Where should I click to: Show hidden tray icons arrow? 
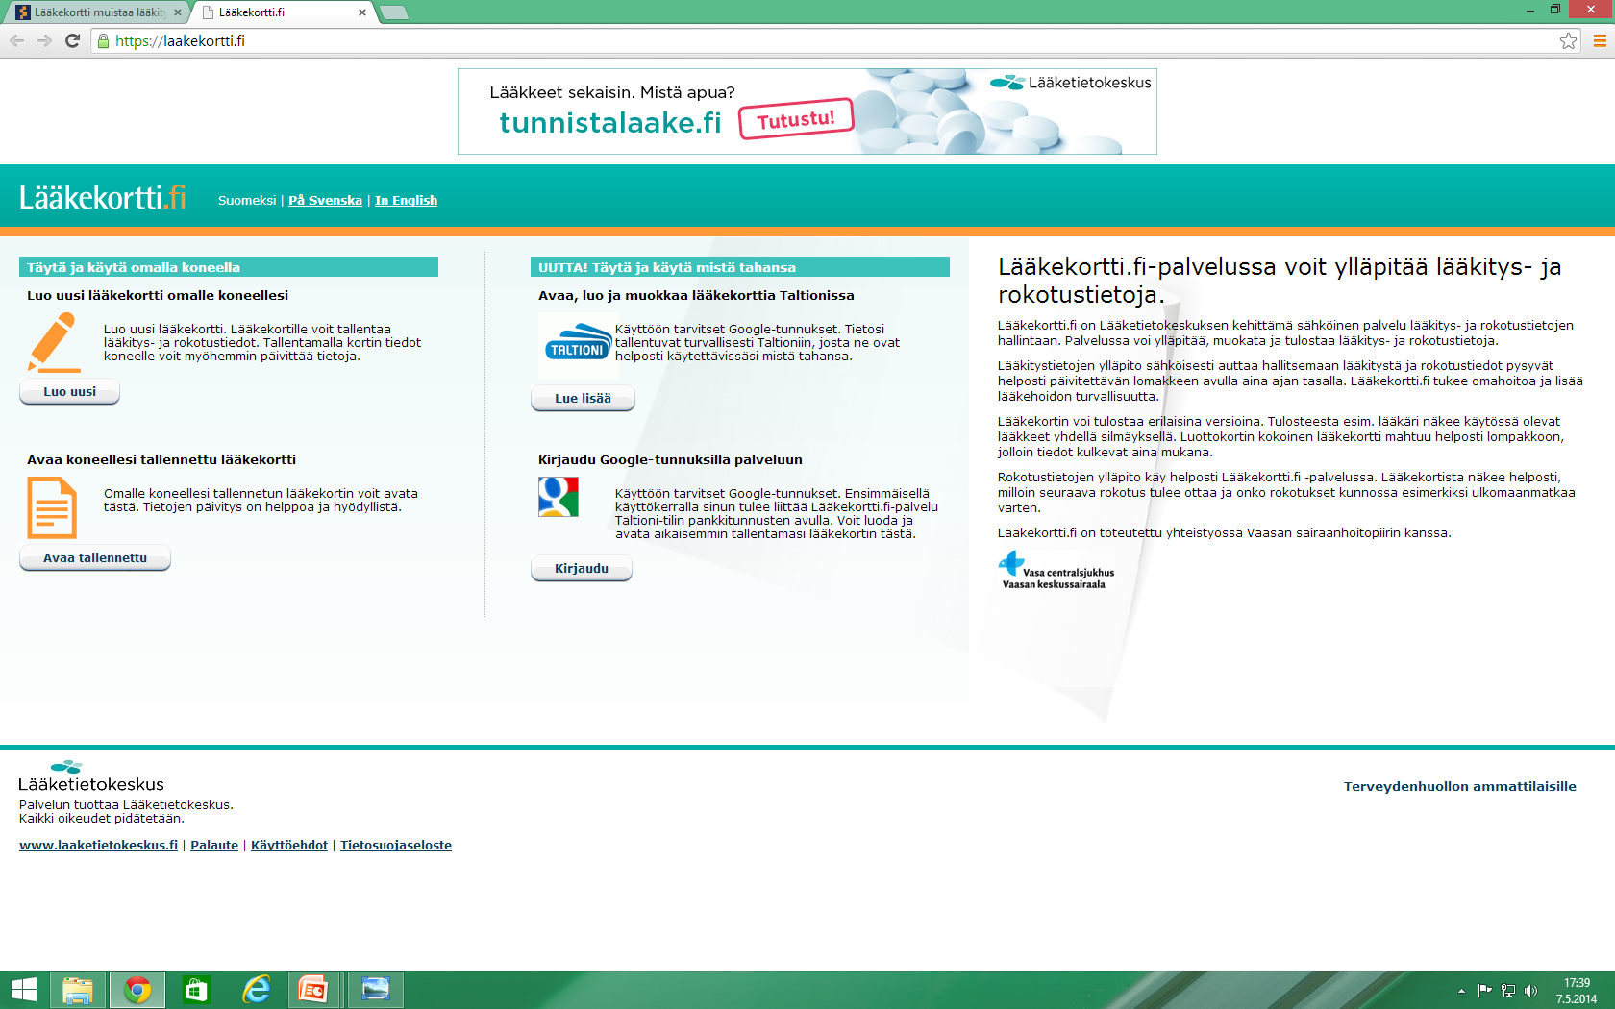coord(1461,991)
